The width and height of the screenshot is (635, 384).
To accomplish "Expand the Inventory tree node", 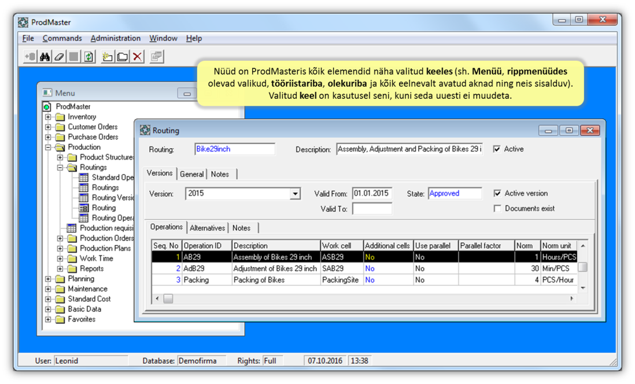I will click(x=48, y=117).
